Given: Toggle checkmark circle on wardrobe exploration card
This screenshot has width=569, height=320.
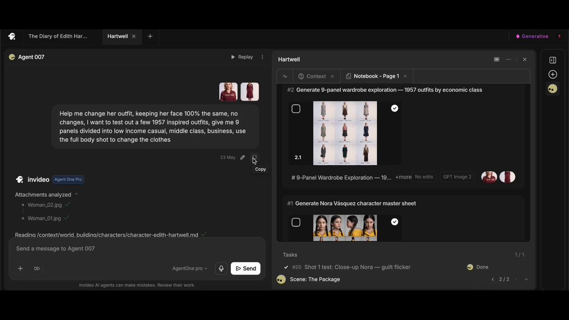Looking at the screenshot, I should [395, 109].
